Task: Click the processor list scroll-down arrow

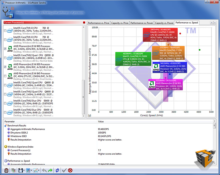Action: coord(84,116)
